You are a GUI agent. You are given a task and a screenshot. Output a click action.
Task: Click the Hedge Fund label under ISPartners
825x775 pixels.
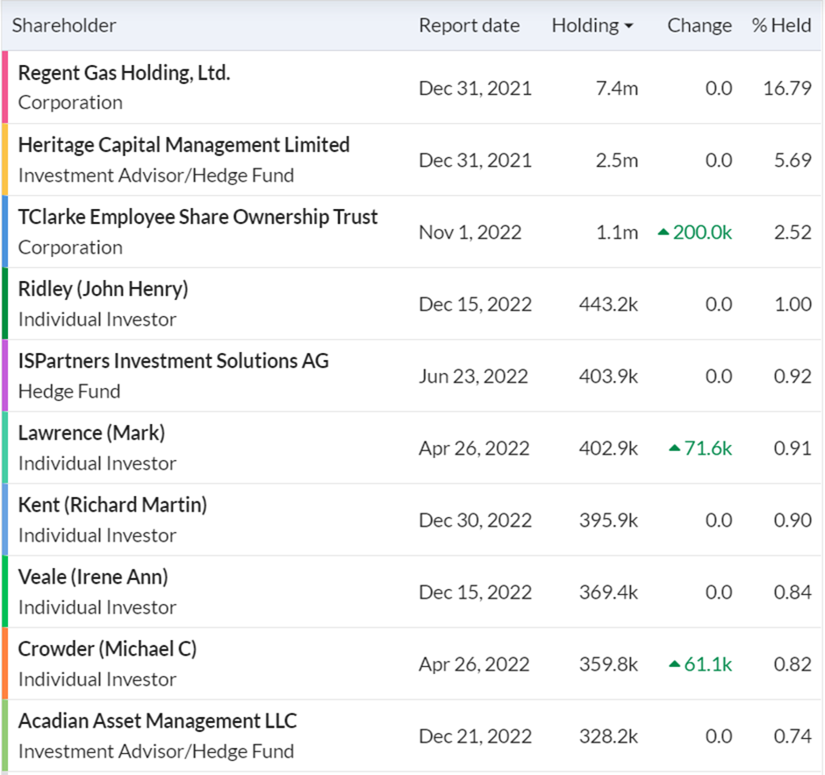coord(69,391)
